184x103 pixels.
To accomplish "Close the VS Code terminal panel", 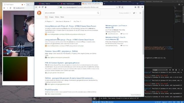I will 182,70.
